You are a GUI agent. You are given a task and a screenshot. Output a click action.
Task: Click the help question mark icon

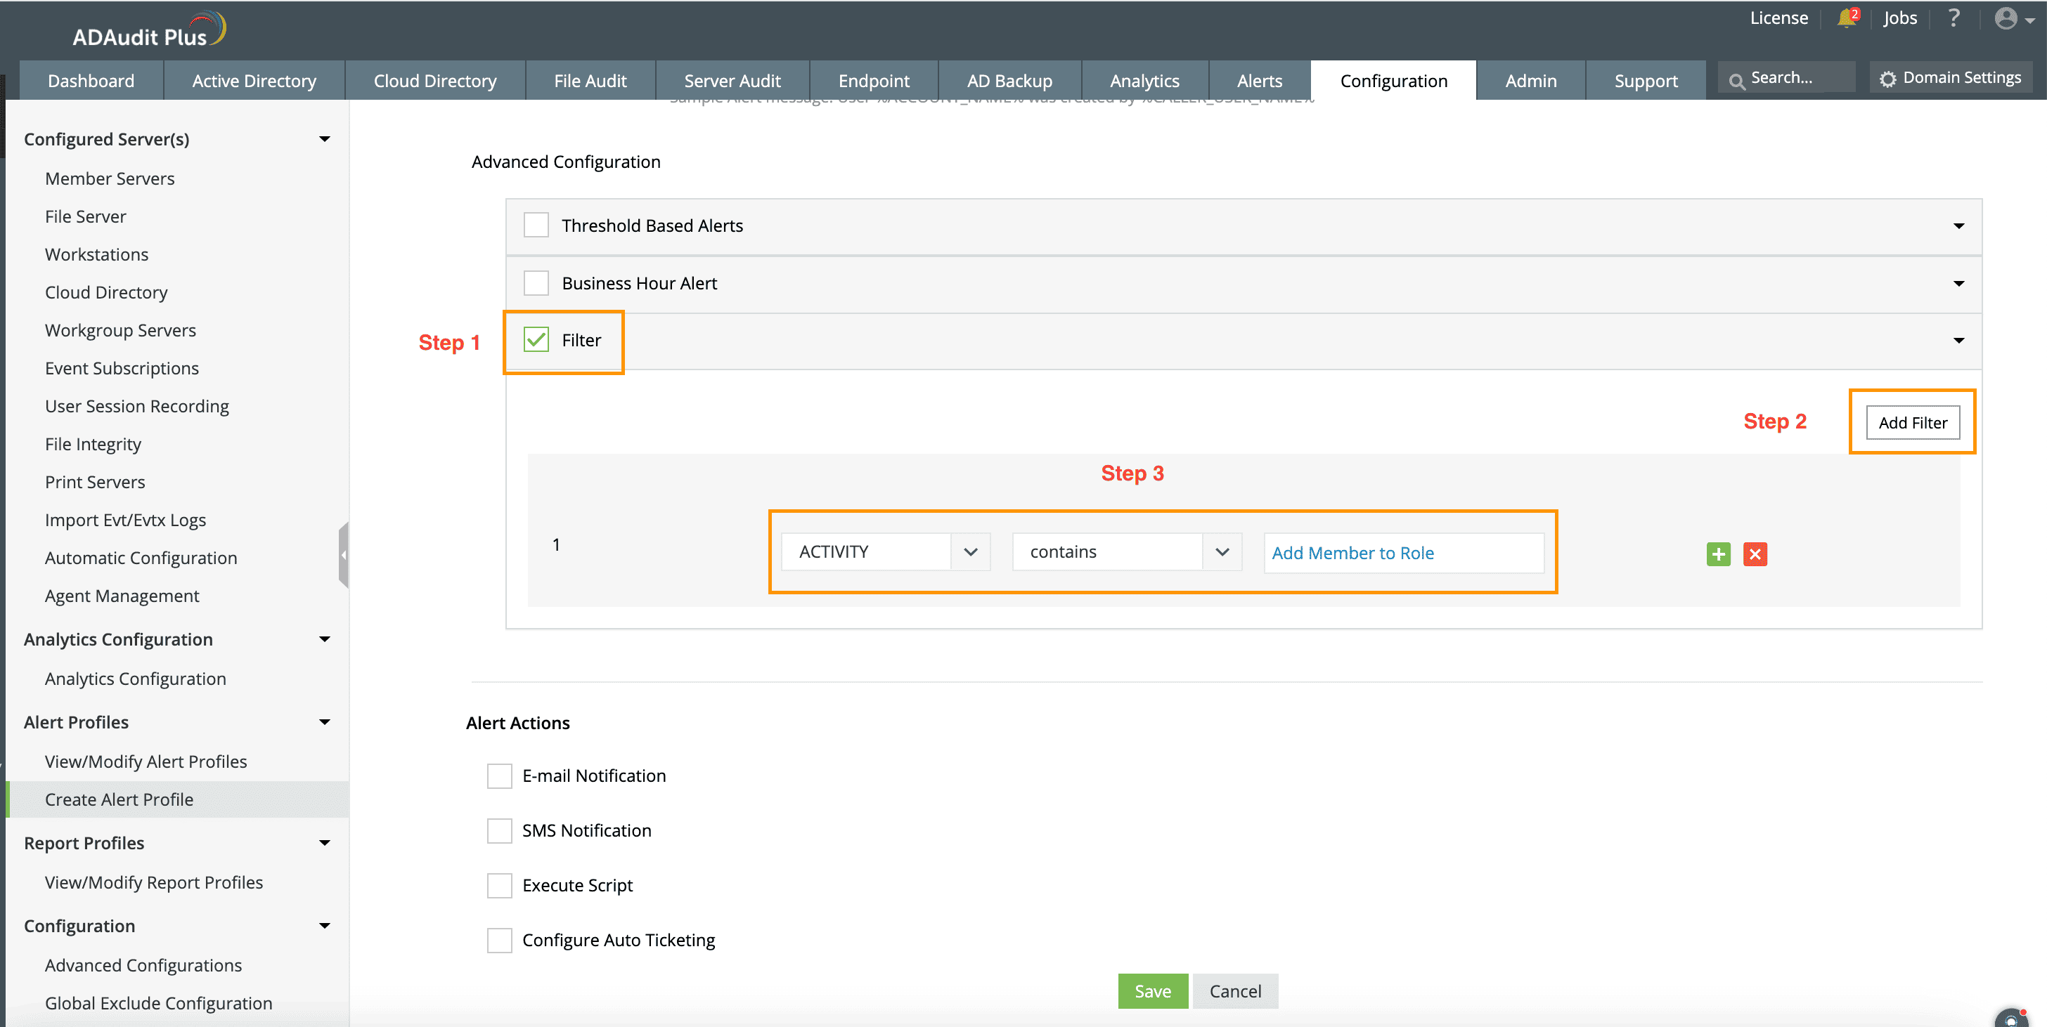1954,18
